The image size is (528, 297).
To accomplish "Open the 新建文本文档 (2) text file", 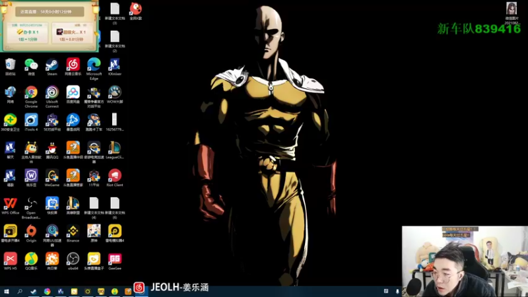I will (115, 38).
